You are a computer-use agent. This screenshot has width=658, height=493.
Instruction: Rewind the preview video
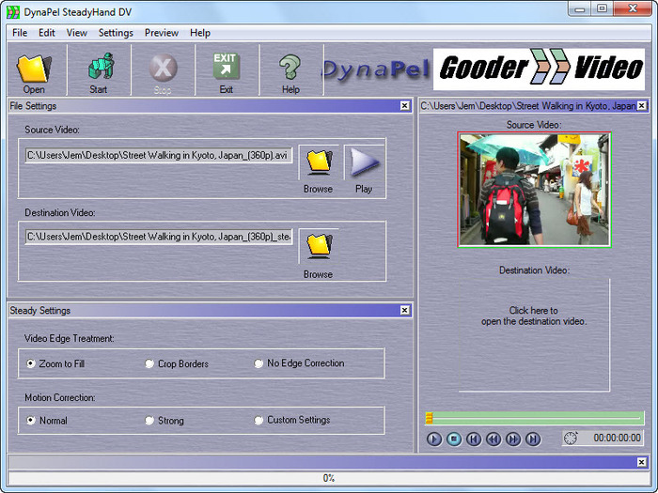coord(493,439)
